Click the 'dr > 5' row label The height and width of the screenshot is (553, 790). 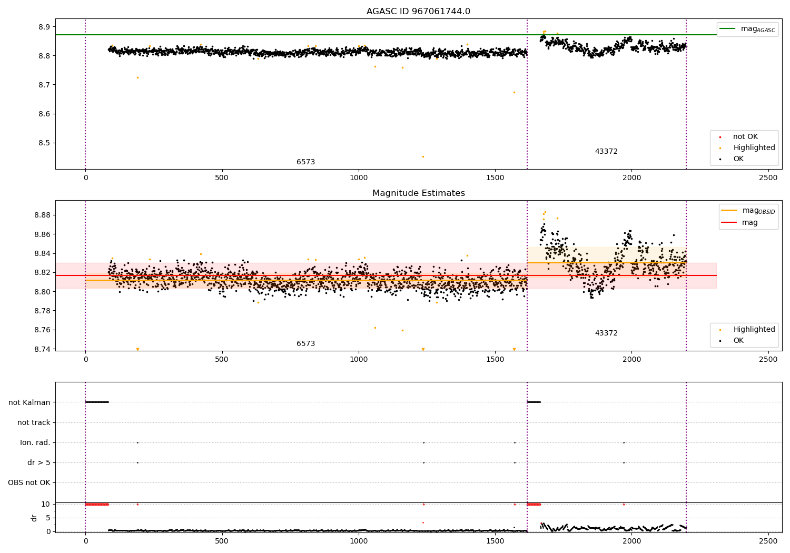[39, 463]
